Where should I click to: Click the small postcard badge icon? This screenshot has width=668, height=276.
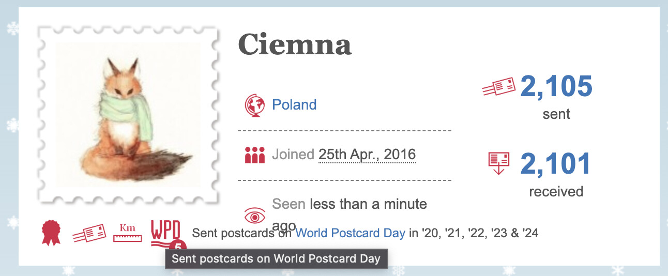tap(88, 233)
